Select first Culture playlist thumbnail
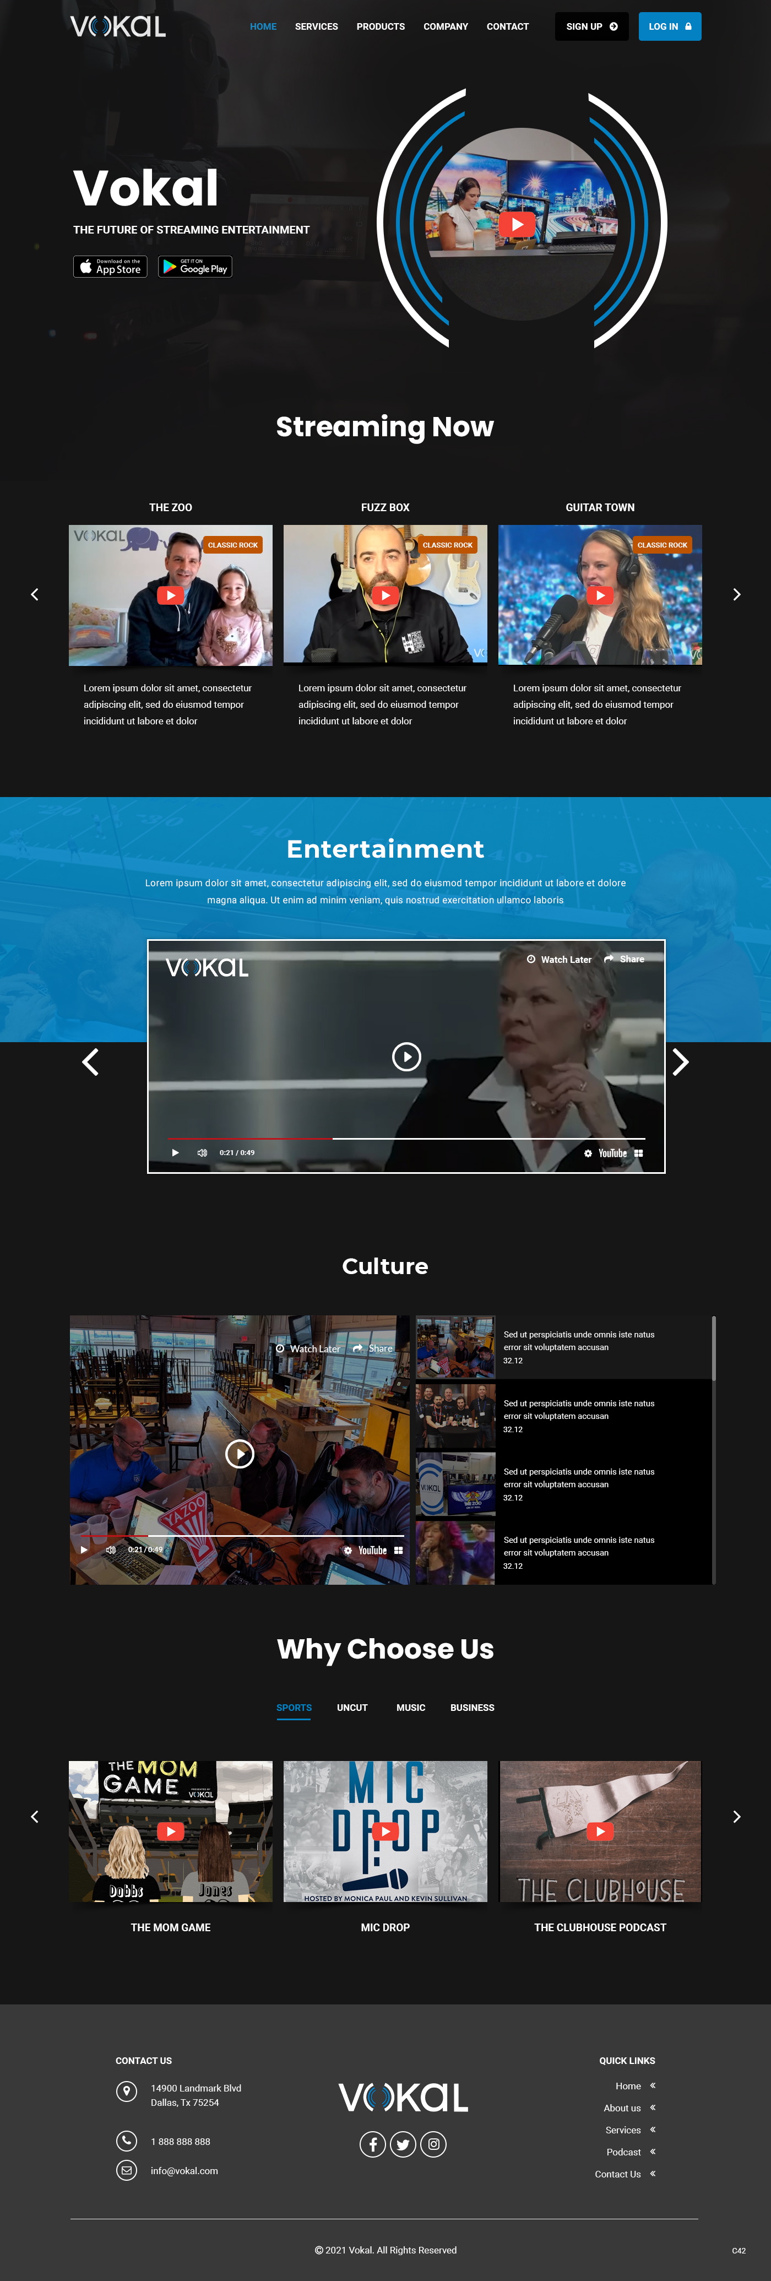Image resolution: width=771 pixels, height=2281 pixels. 456,1347
